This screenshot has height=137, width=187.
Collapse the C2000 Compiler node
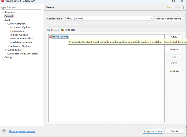pyautogui.click(x=5, y=24)
